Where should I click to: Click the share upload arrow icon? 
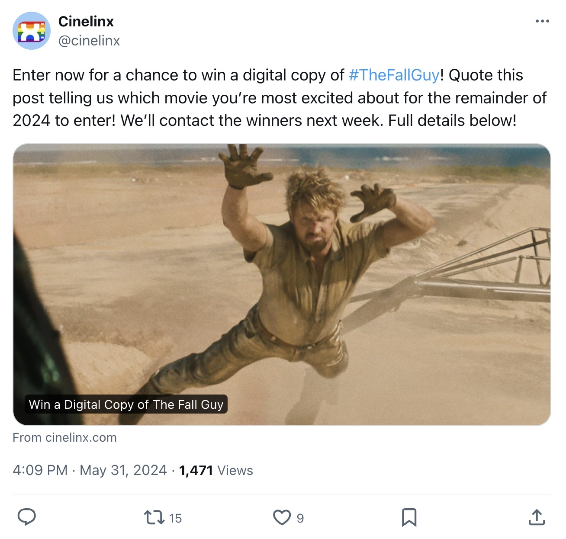537,517
